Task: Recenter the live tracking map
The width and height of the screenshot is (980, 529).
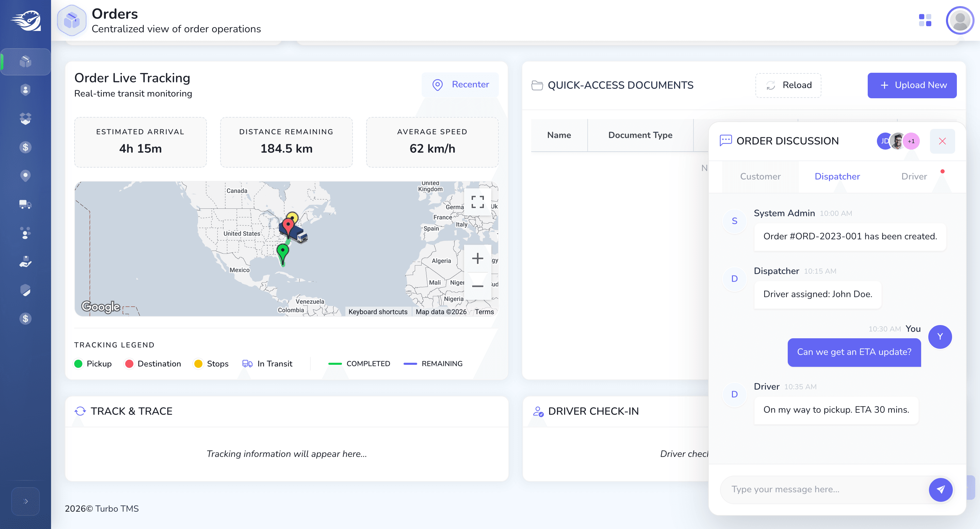Action: [x=460, y=84]
